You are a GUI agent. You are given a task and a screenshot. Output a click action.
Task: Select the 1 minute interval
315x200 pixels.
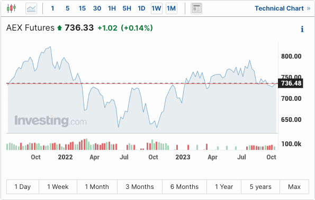(x=52, y=8)
